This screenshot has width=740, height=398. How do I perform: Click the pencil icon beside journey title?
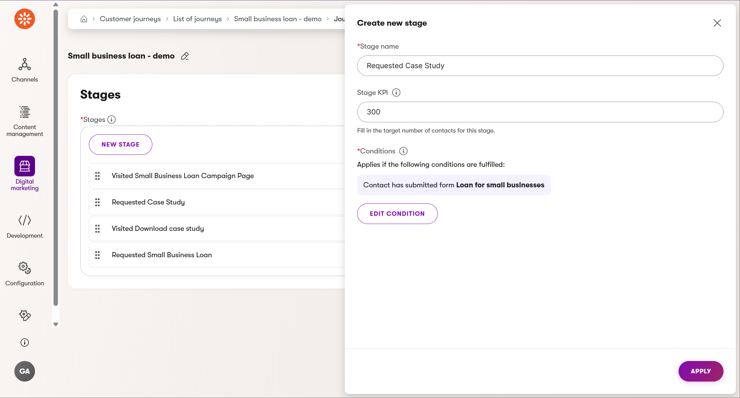[x=185, y=56]
